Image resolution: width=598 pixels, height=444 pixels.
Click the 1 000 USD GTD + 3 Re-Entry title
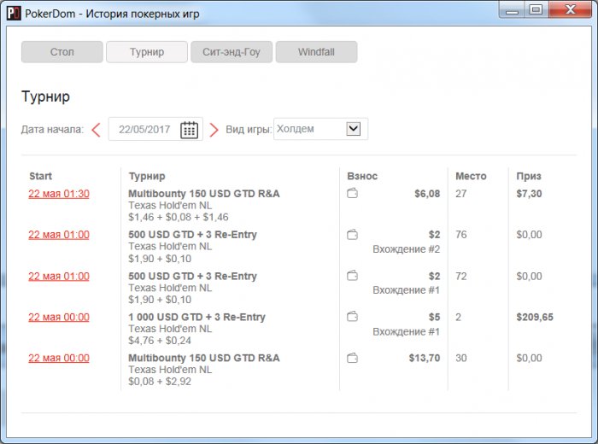(196, 317)
